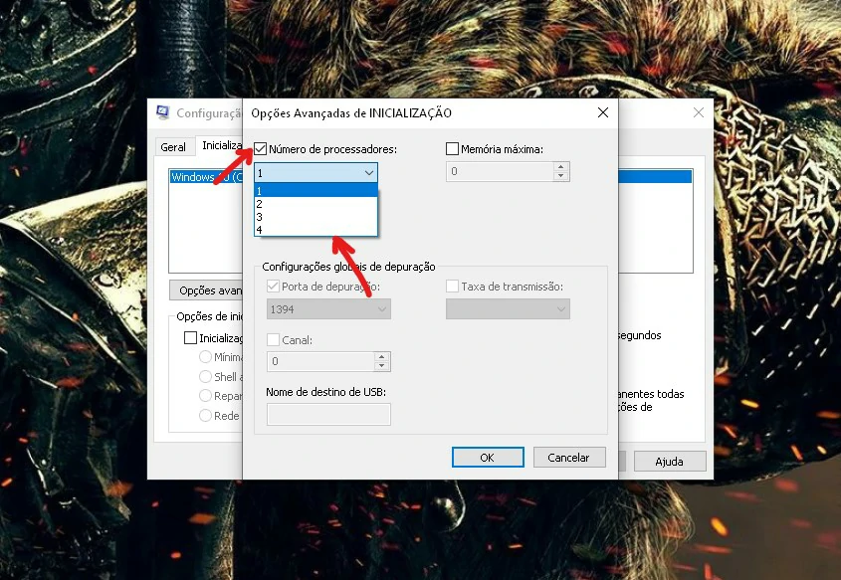Click the Cancelar button

(569, 458)
